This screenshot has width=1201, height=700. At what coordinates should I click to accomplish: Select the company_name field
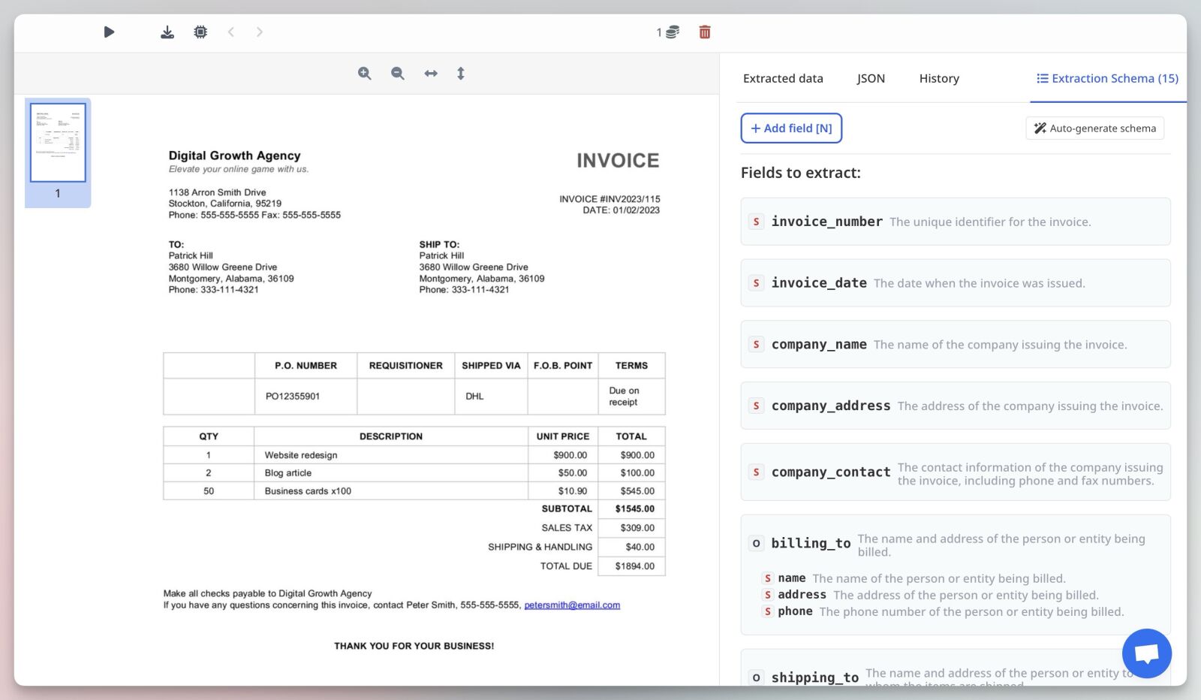click(x=956, y=345)
